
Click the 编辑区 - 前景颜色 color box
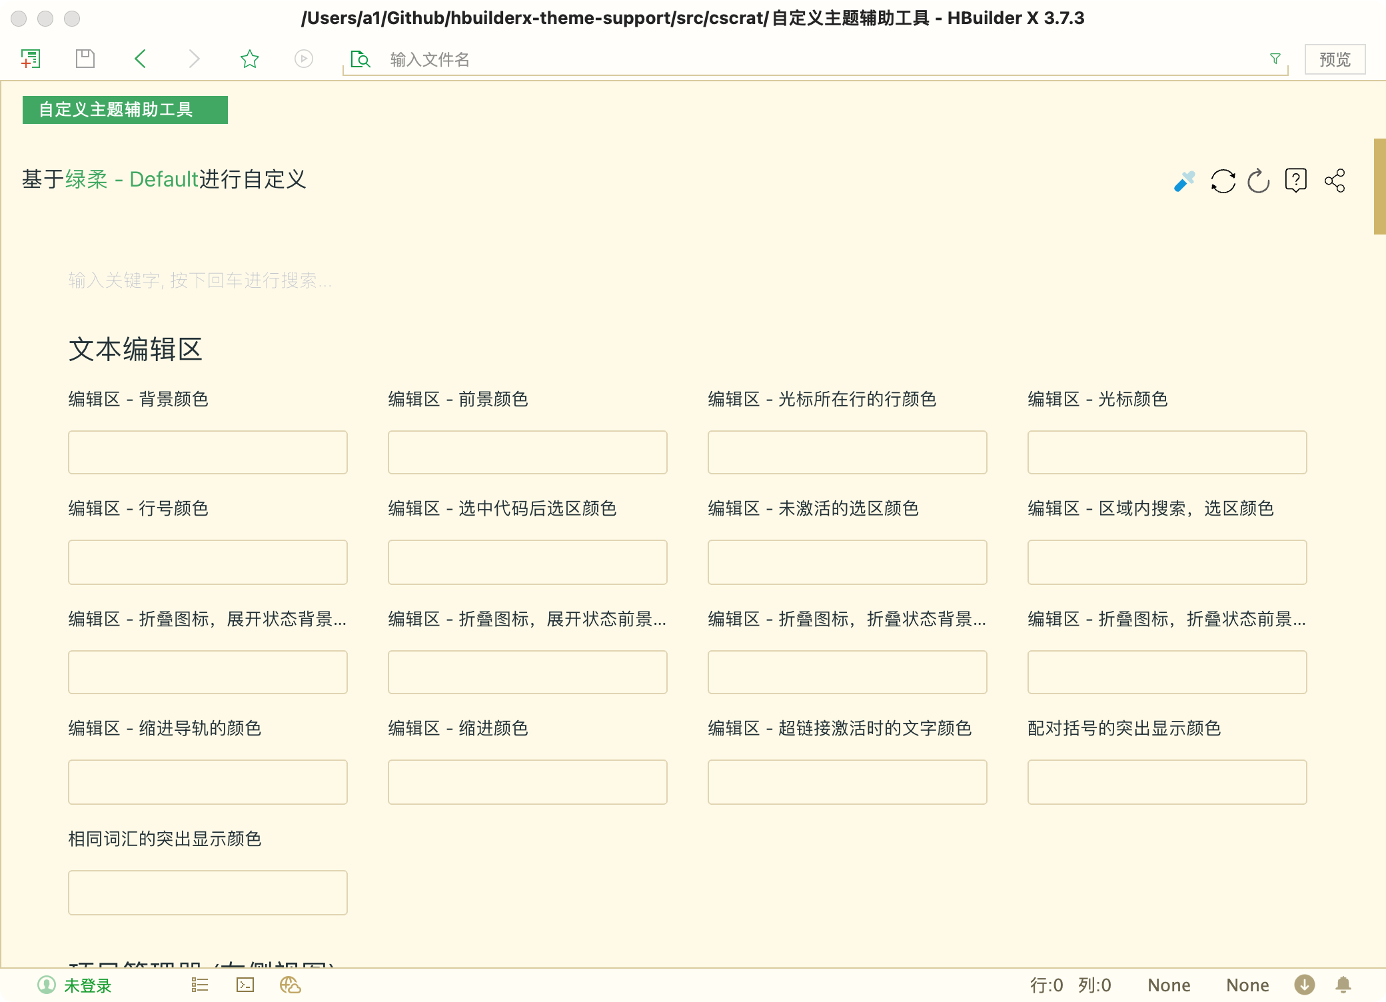[528, 452]
